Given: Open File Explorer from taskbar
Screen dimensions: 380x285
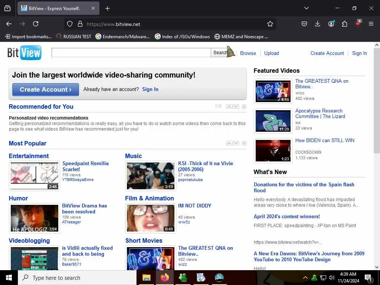Looking at the screenshot, I should (x=146, y=278).
